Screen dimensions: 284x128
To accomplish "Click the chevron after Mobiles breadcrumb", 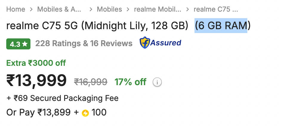I will pos(128,9).
